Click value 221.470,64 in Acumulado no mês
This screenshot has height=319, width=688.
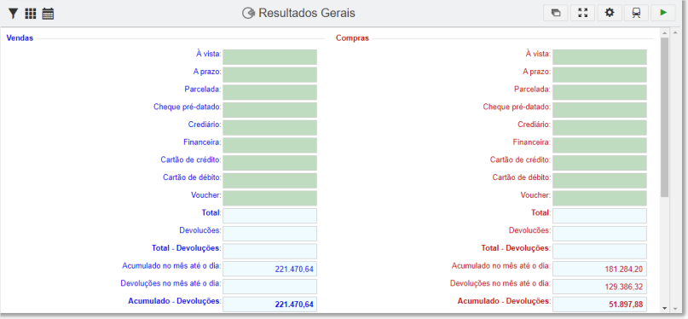294,269
